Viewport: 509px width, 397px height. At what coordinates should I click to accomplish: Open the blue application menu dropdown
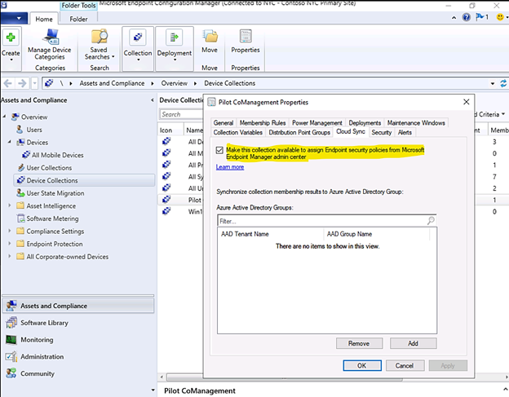coord(13,18)
